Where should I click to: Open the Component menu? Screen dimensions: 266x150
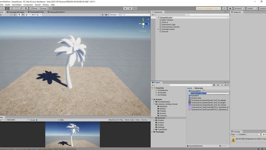click(28, 5)
